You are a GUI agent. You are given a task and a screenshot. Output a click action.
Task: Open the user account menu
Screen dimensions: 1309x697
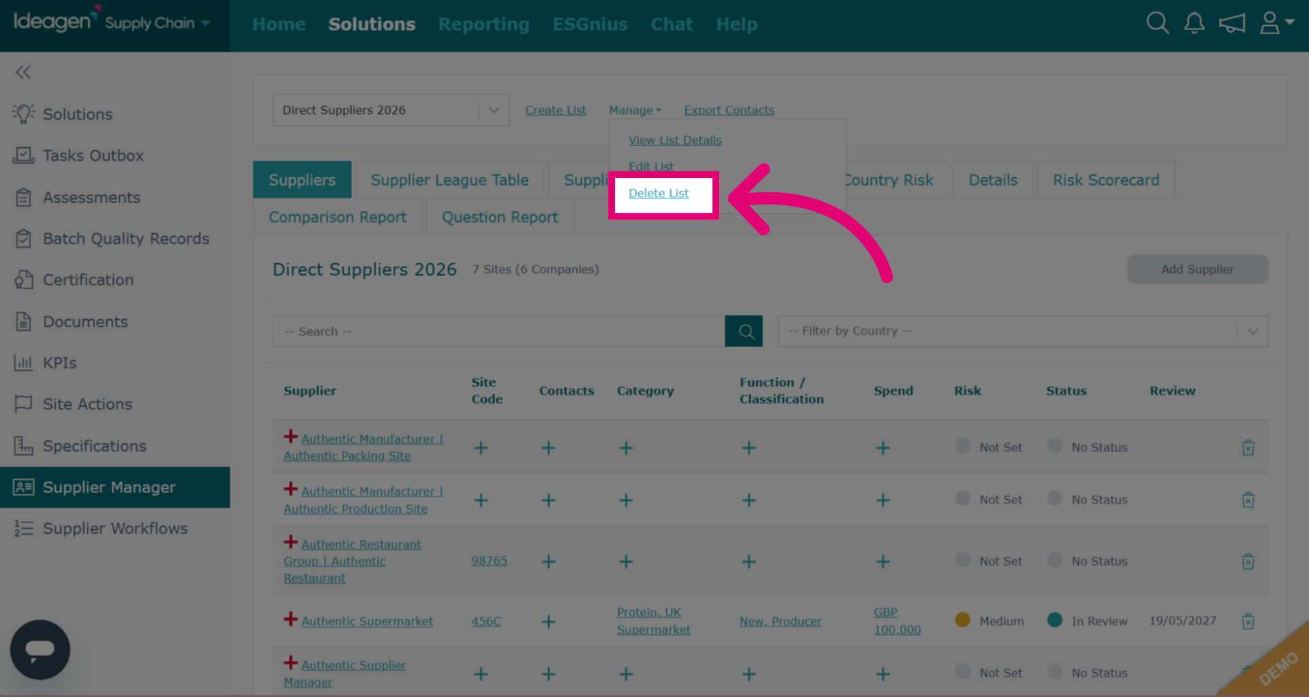[1276, 23]
